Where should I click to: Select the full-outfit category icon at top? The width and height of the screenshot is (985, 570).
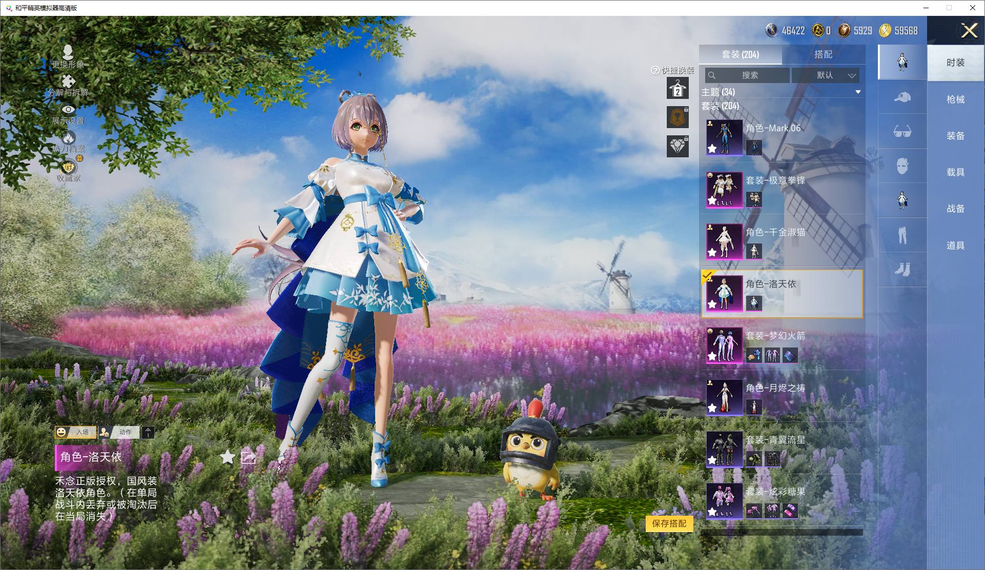[x=902, y=62]
